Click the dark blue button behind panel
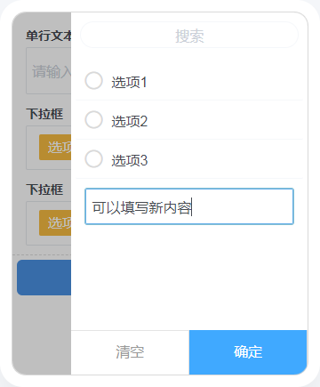 click(44, 278)
